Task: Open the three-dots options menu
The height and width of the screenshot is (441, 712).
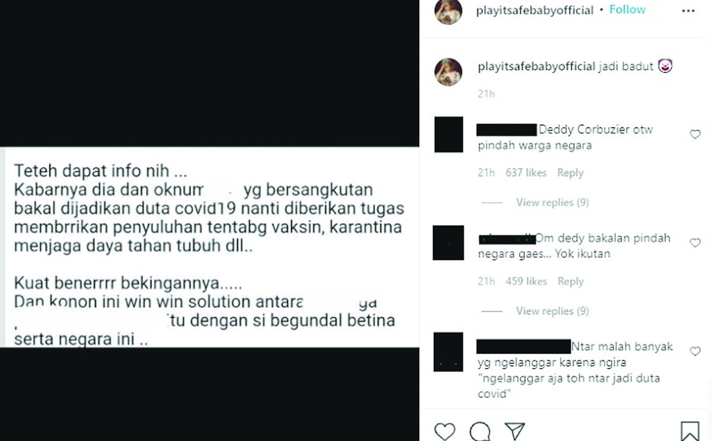Action: 688,11
